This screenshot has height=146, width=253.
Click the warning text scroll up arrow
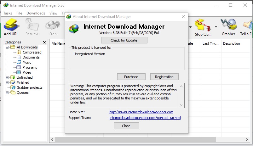click(181, 87)
